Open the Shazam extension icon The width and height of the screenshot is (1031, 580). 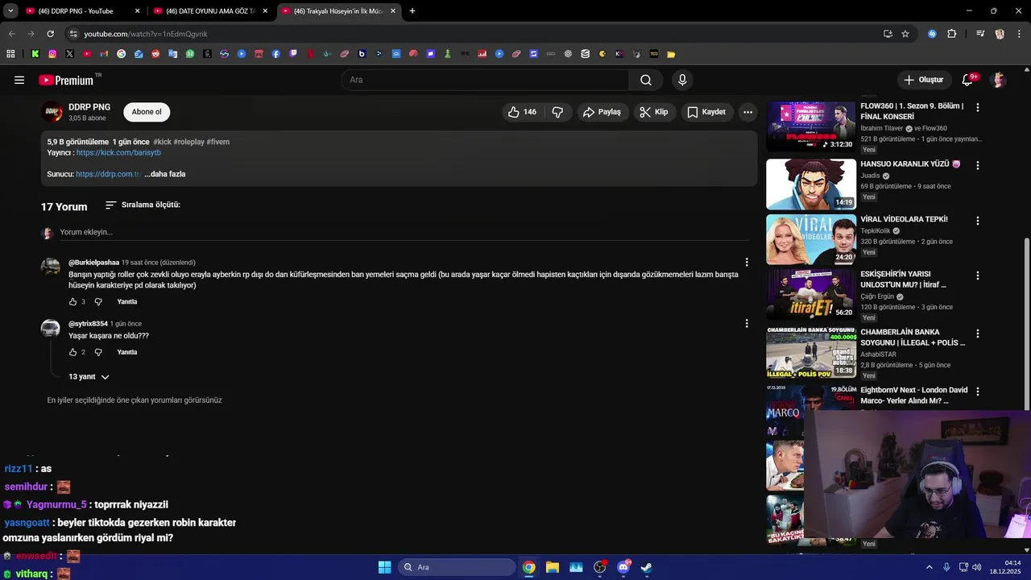click(x=932, y=34)
